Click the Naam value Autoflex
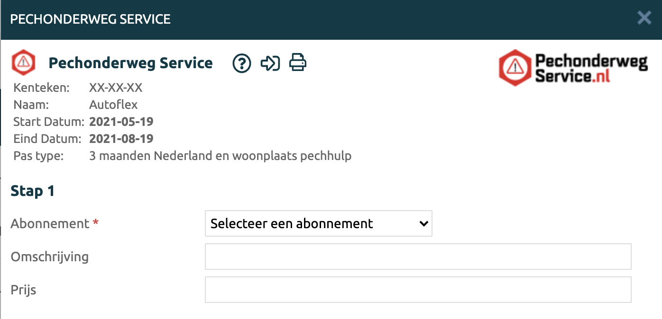Viewport: 662px width, 319px height. tap(113, 105)
